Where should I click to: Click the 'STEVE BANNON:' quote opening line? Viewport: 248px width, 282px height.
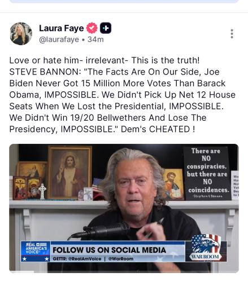(x=45, y=72)
